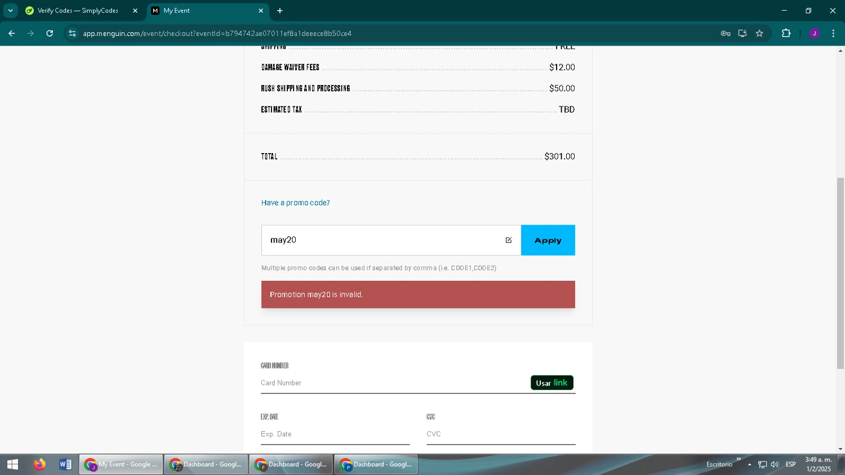
Task: Open the tab search dropdown arrow
Action: (x=10, y=10)
